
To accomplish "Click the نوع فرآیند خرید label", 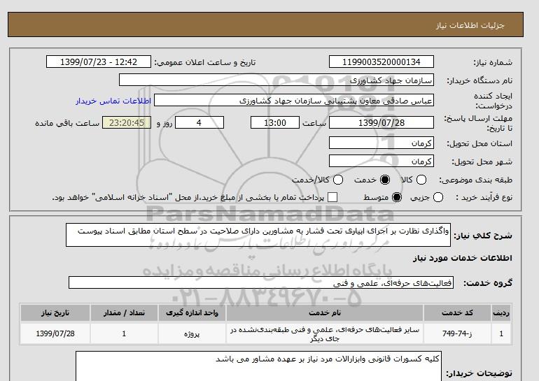I will (484, 197).
